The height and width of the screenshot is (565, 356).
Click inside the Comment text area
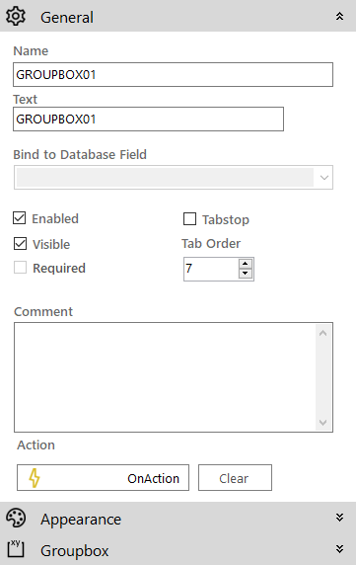pos(165,377)
